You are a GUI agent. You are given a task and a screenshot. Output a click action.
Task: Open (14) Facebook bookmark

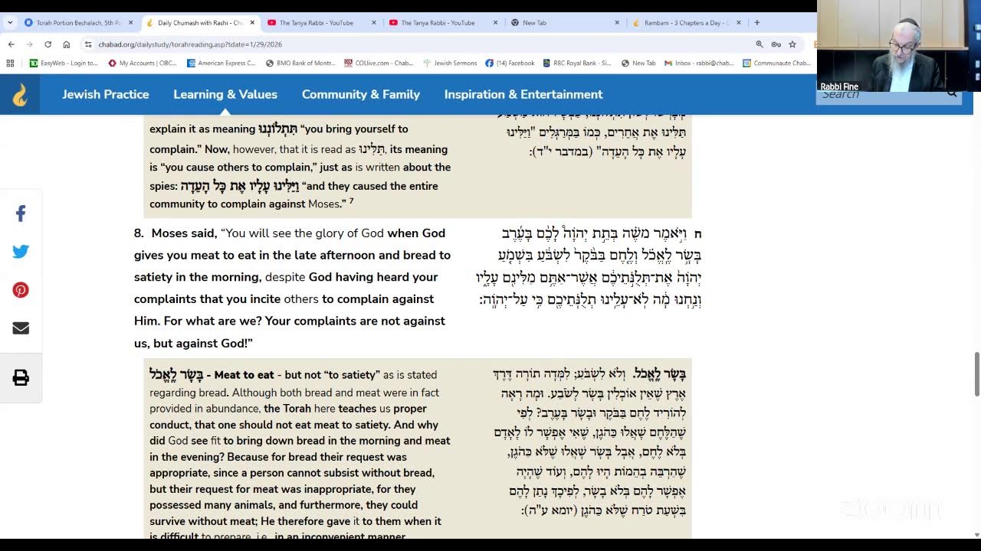(x=510, y=63)
